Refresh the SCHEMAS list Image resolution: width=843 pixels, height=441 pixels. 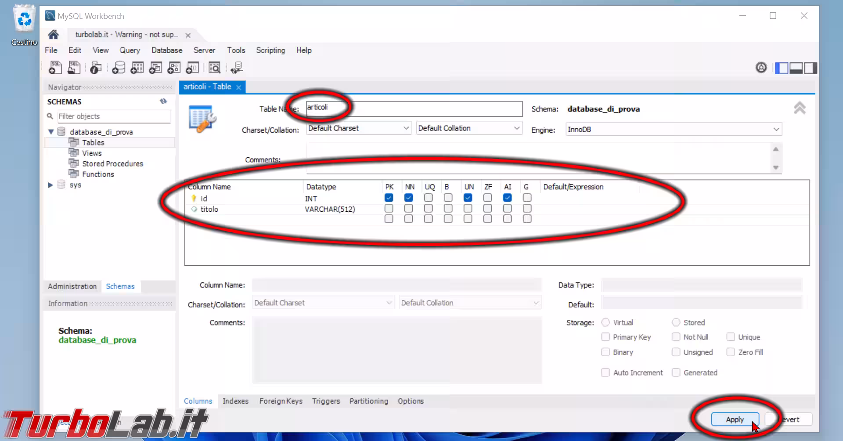point(163,101)
